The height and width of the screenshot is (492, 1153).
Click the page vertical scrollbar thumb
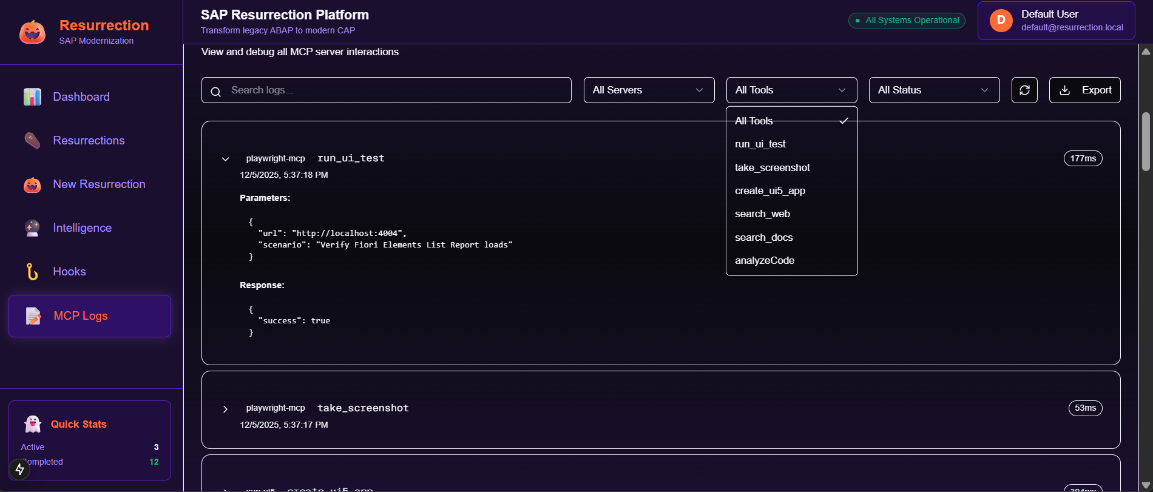pyautogui.click(x=1146, y=142)
